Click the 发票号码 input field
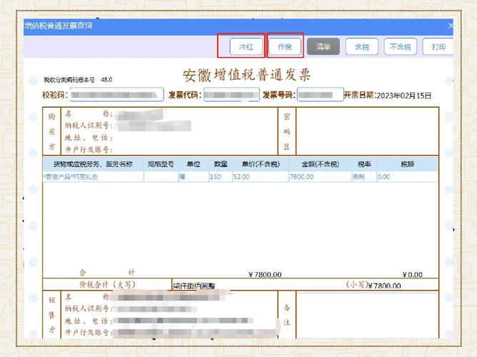The width and height of the screenshot is (477, 357). click(x=321, y=95)
